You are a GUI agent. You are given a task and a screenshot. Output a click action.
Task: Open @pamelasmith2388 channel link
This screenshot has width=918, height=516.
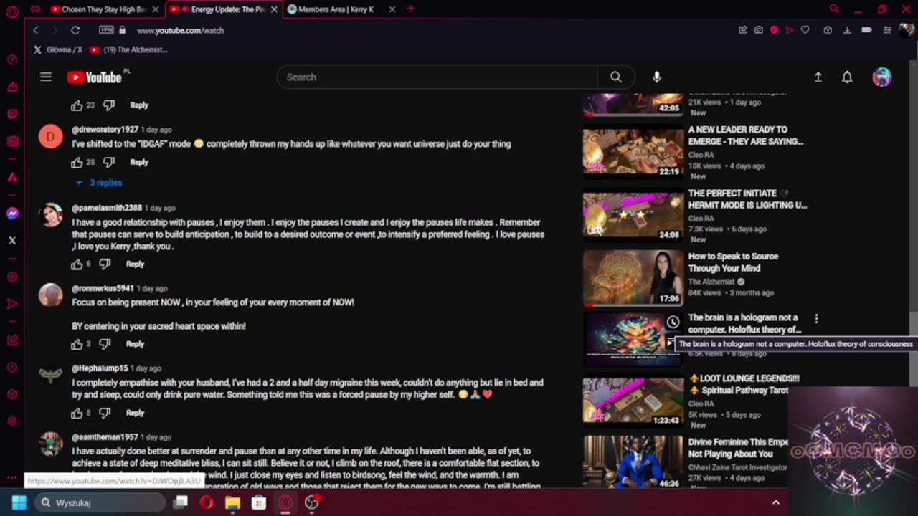107,208
